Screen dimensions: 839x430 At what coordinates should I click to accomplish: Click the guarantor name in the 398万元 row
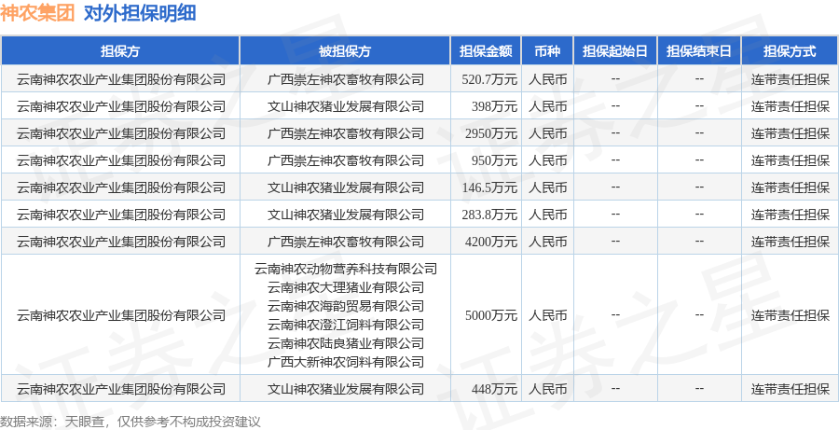point(121,106)
